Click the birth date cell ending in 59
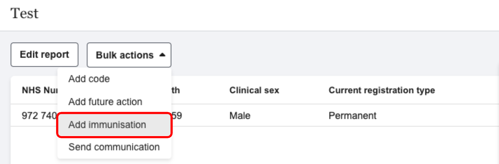 pos(177,116)
